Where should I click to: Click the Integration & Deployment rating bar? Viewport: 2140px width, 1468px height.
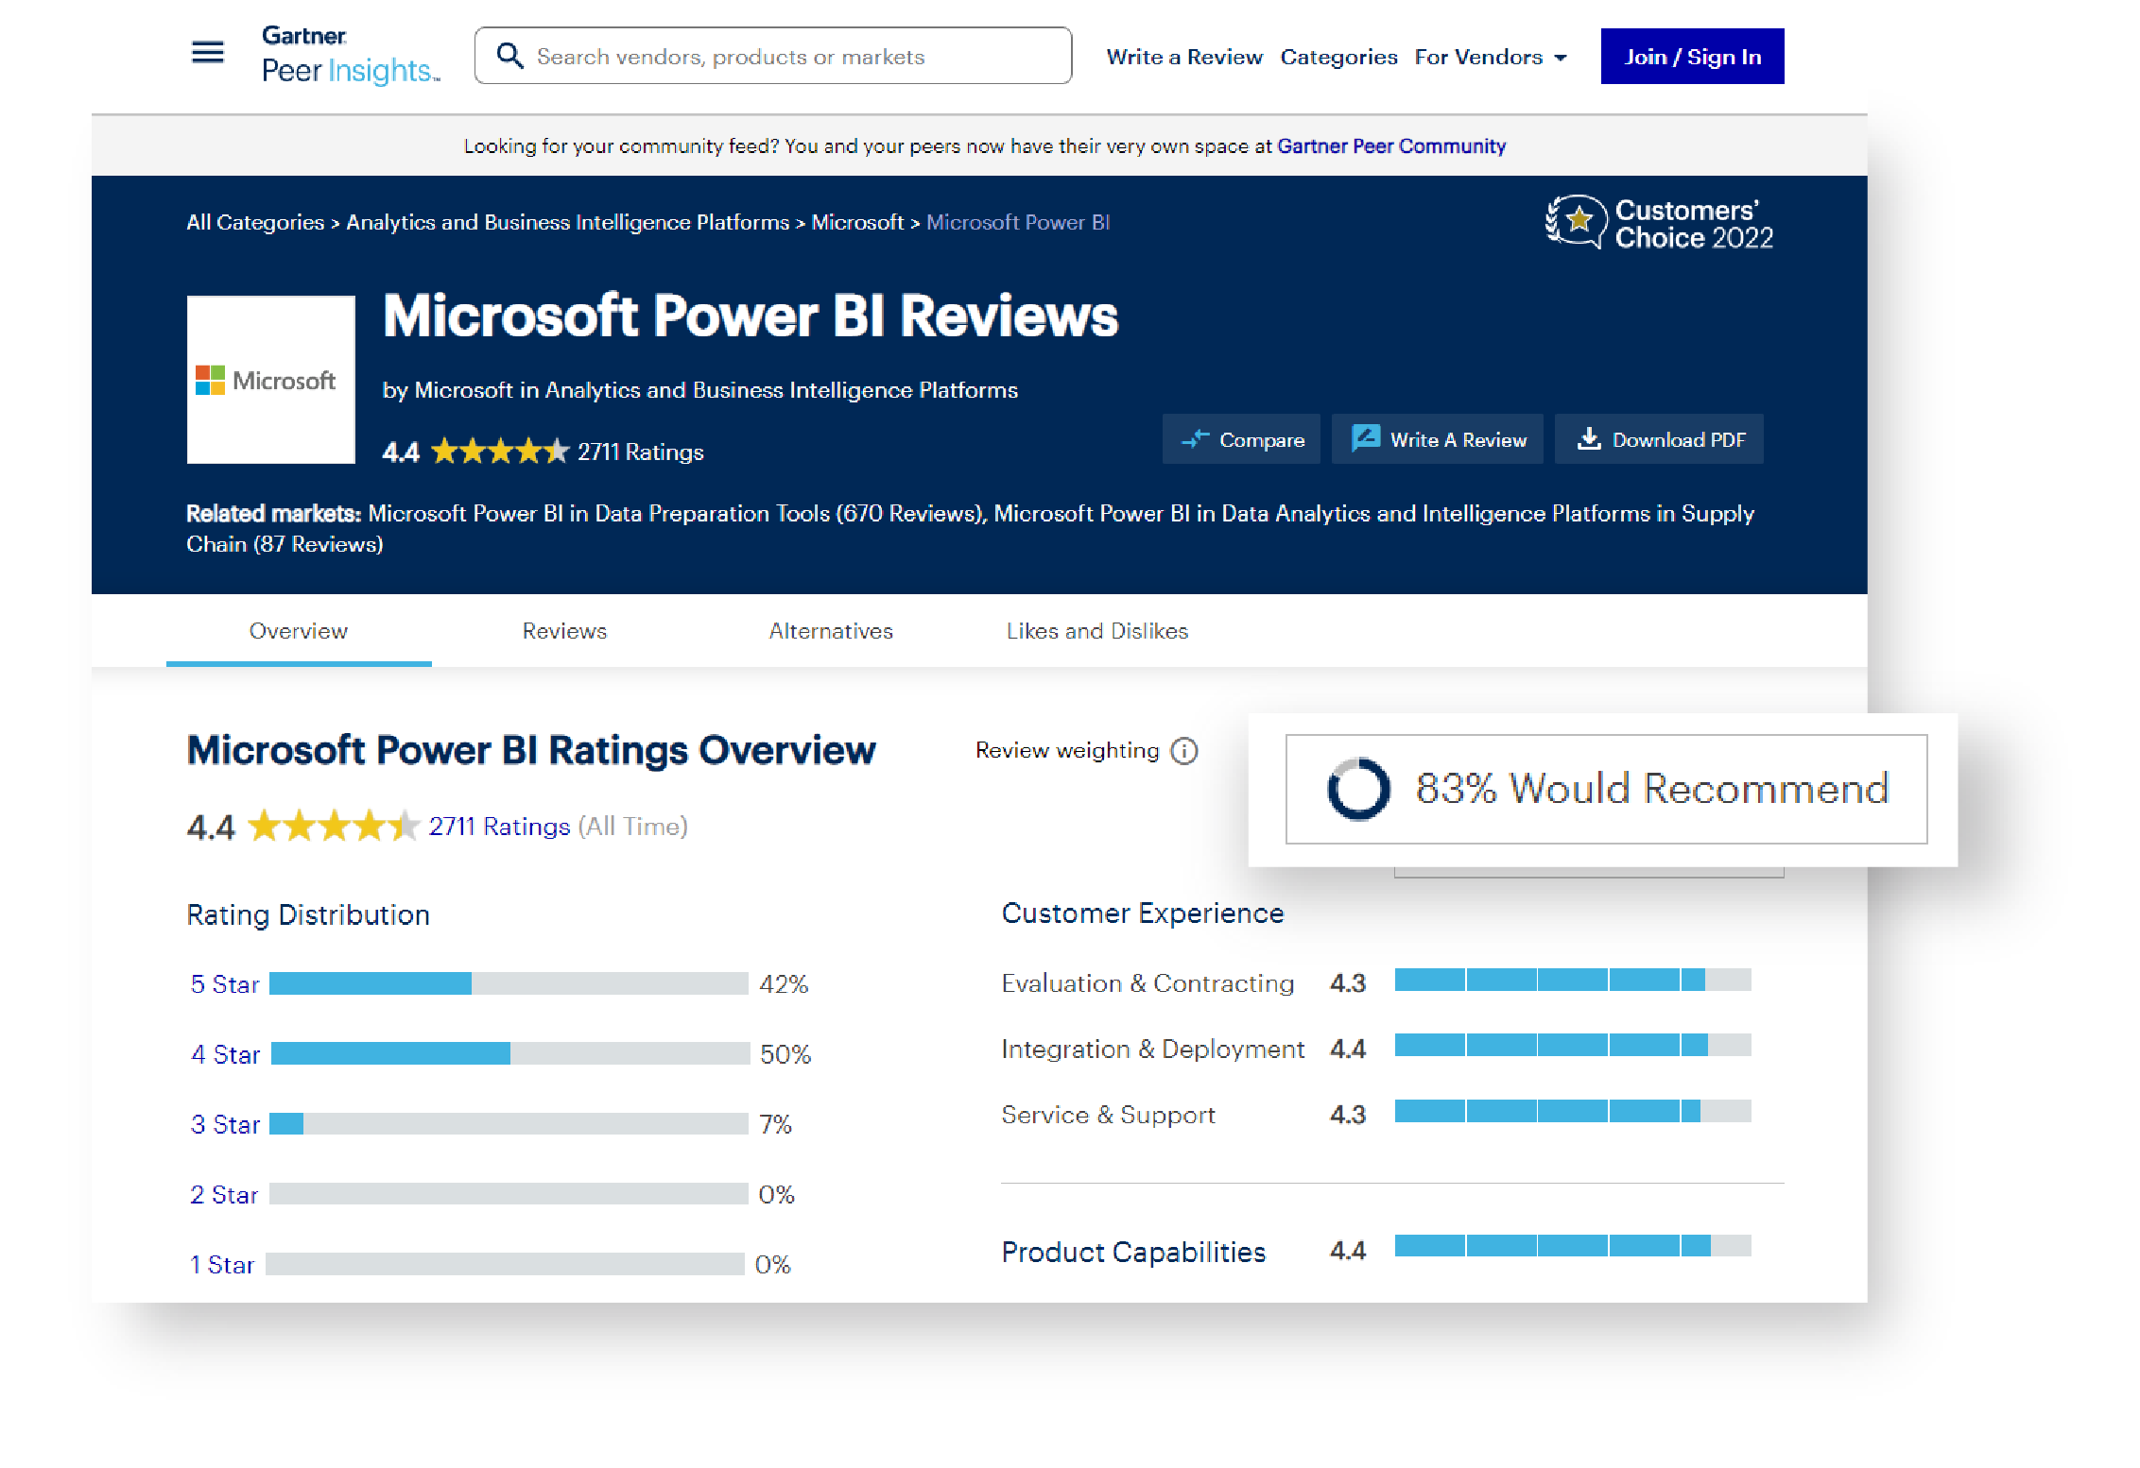pyautogui.click(x=1573, y=1045)
